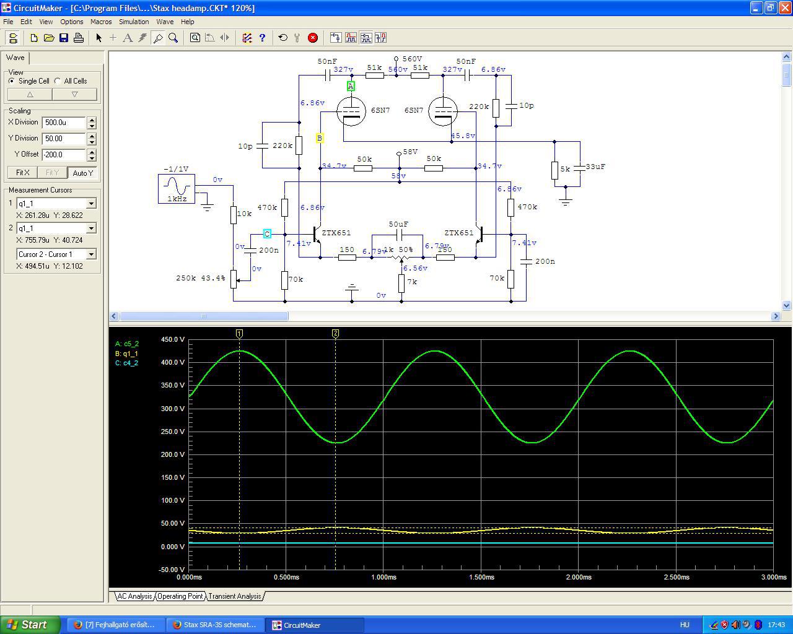Click the Fit Circuit to Window icon
The width and height of the screenshot is (793, 634).
pos(195,38)
